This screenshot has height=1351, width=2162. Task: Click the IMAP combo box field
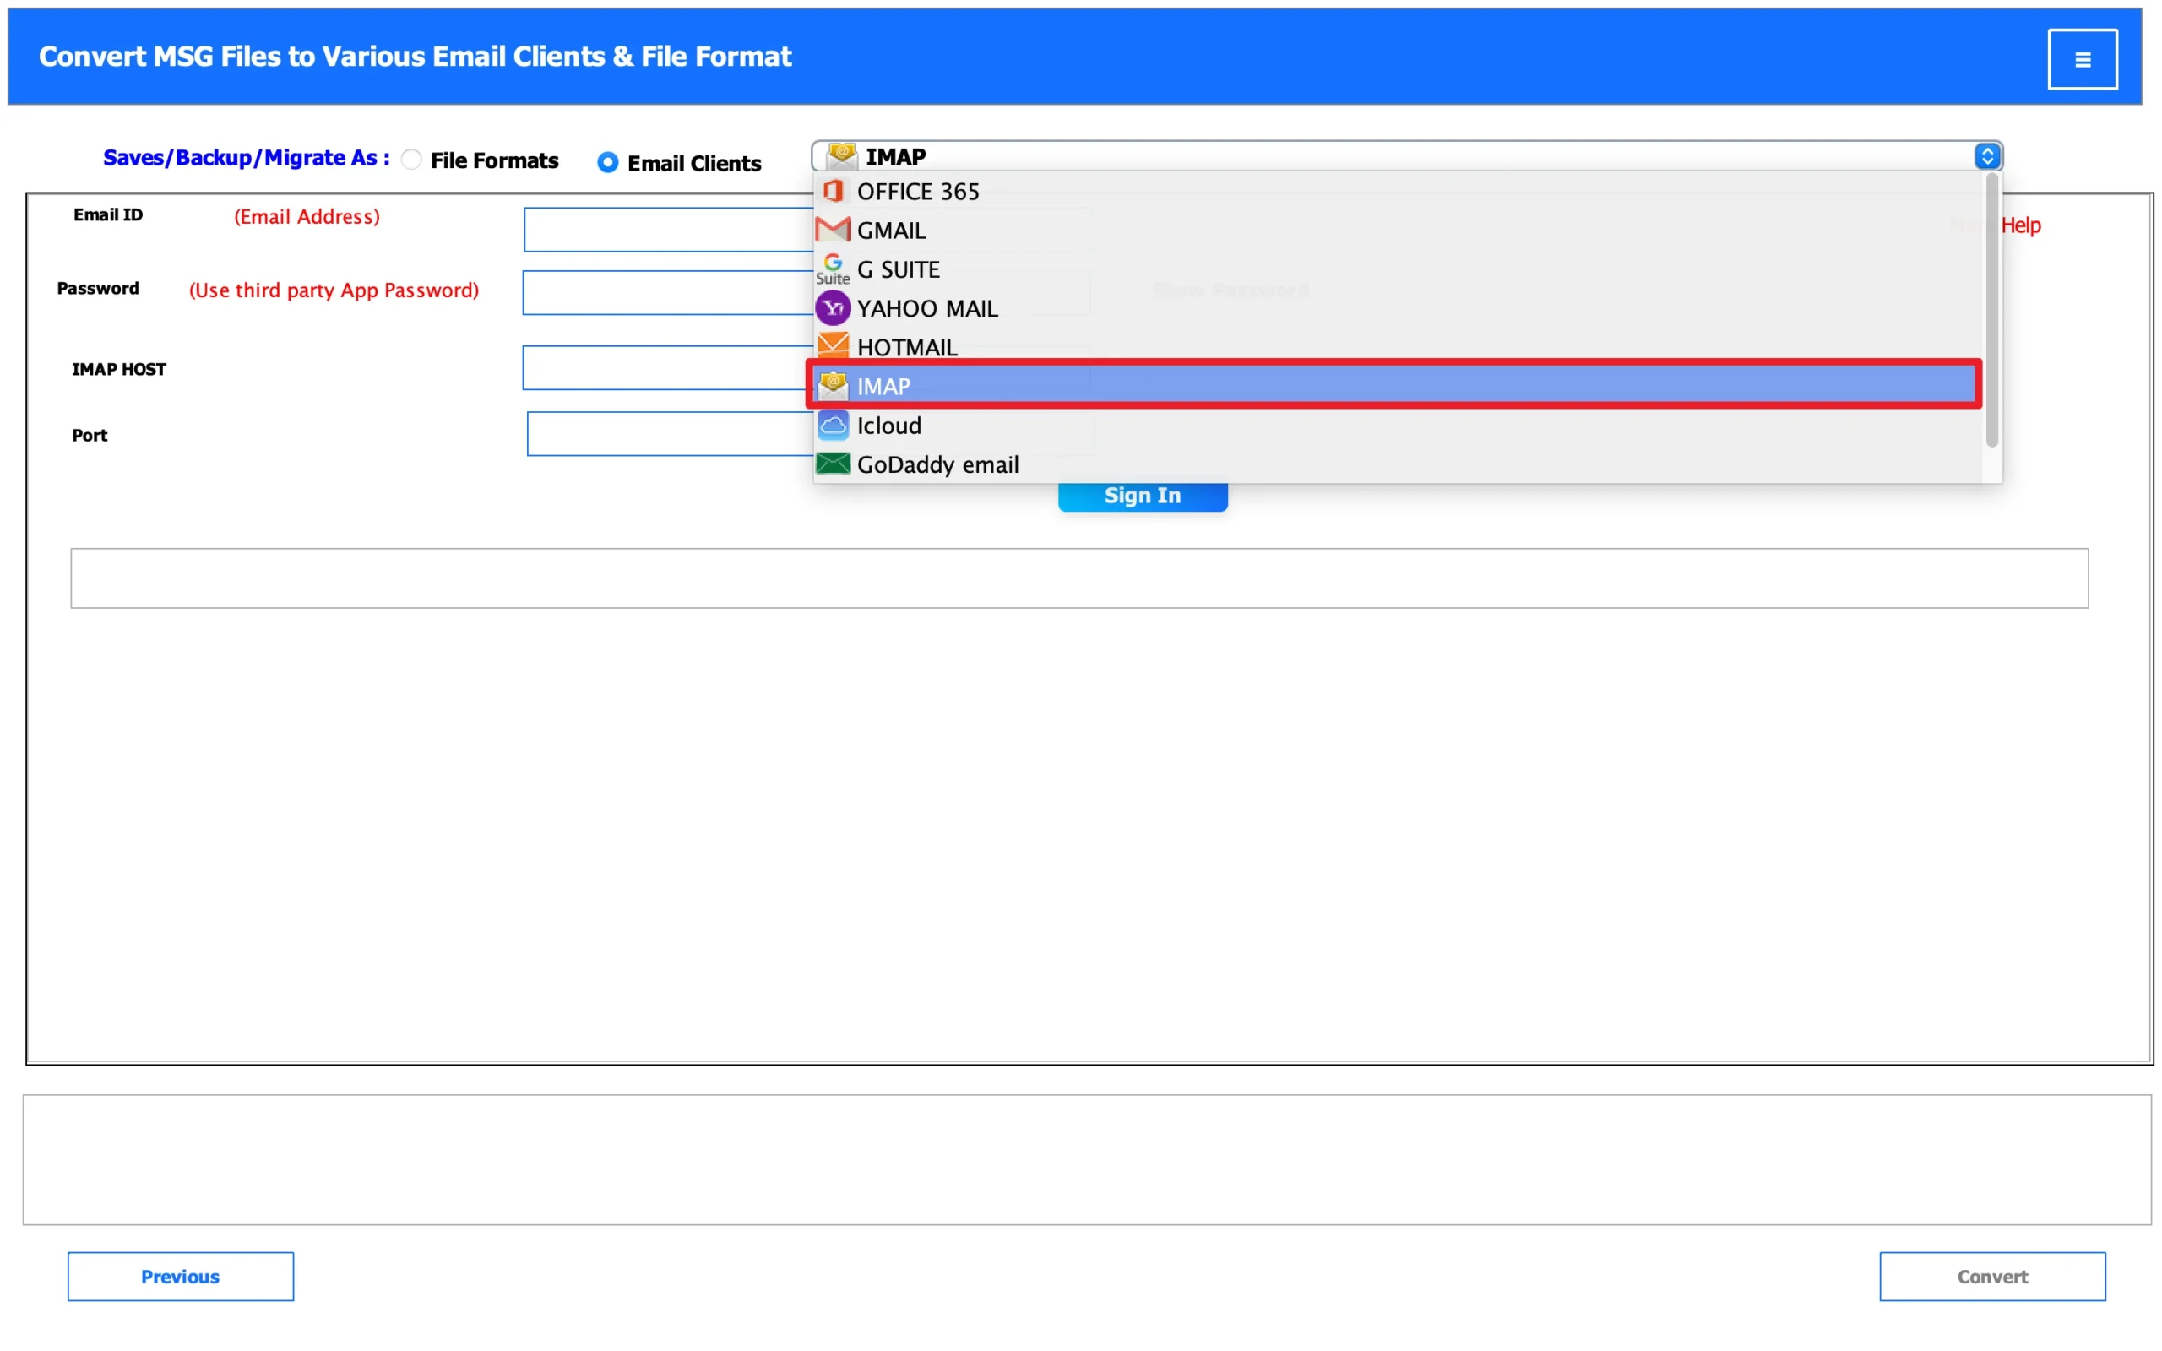pyautogui.click(x=1406, y=156)
